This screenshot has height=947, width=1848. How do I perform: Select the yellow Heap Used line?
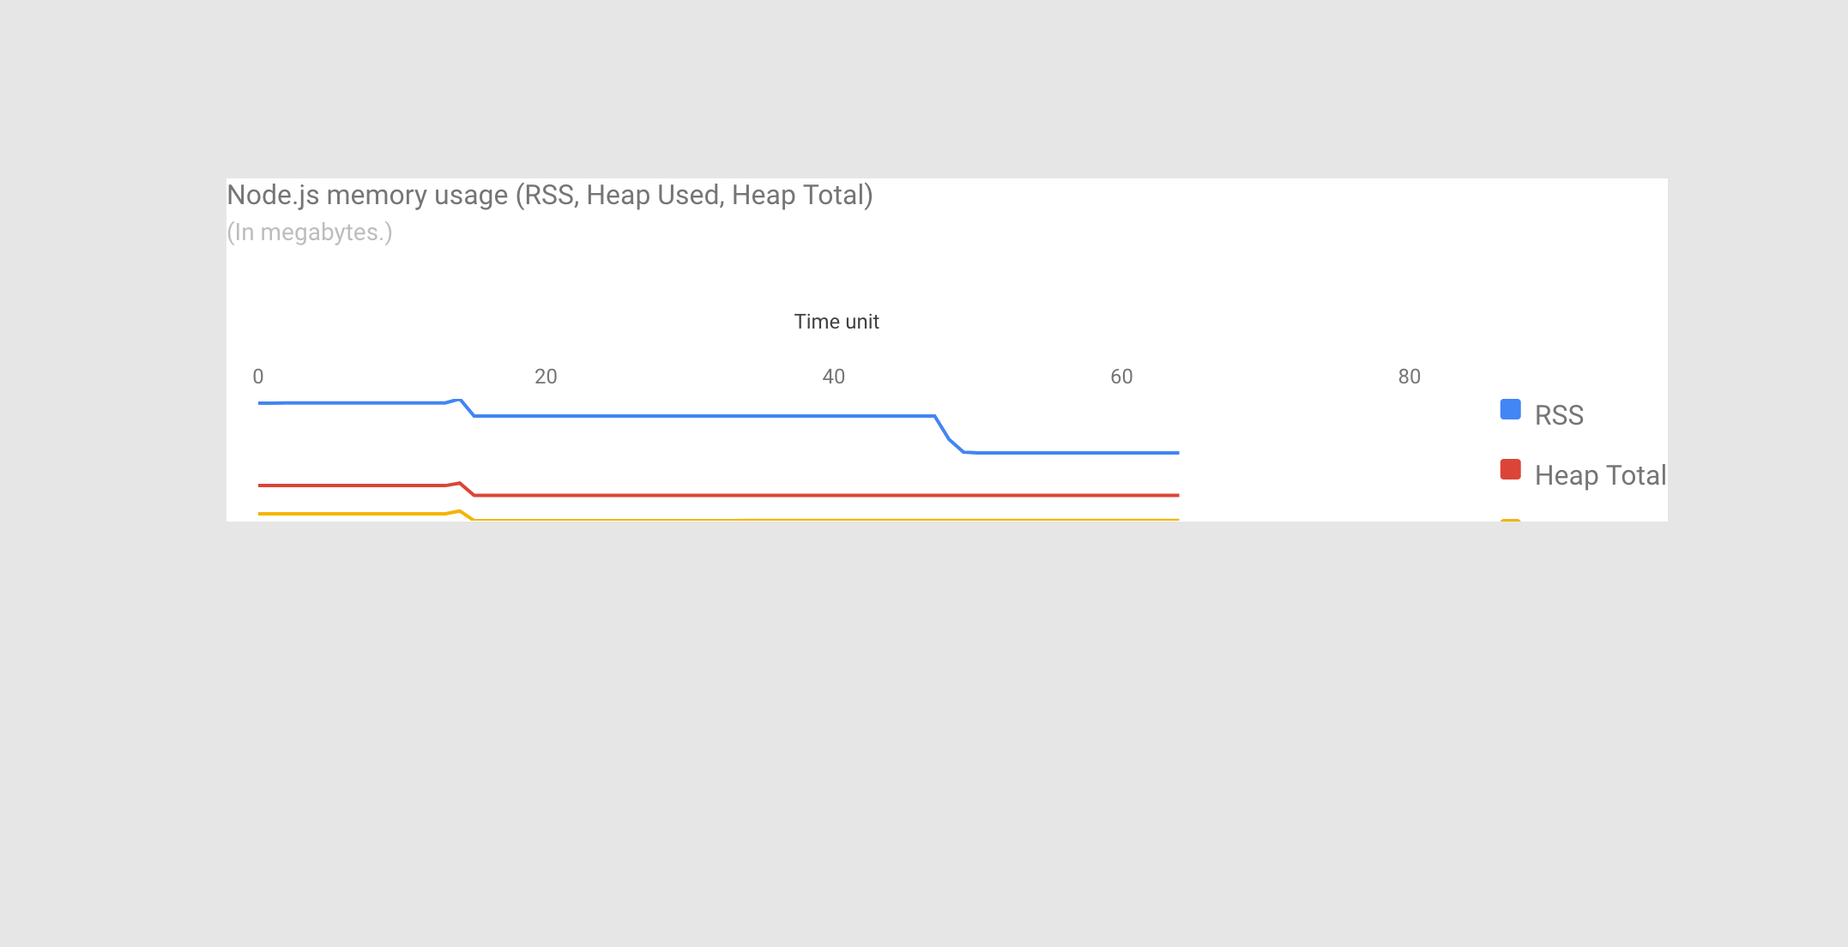pyautogui.click(x=772, y=519)
